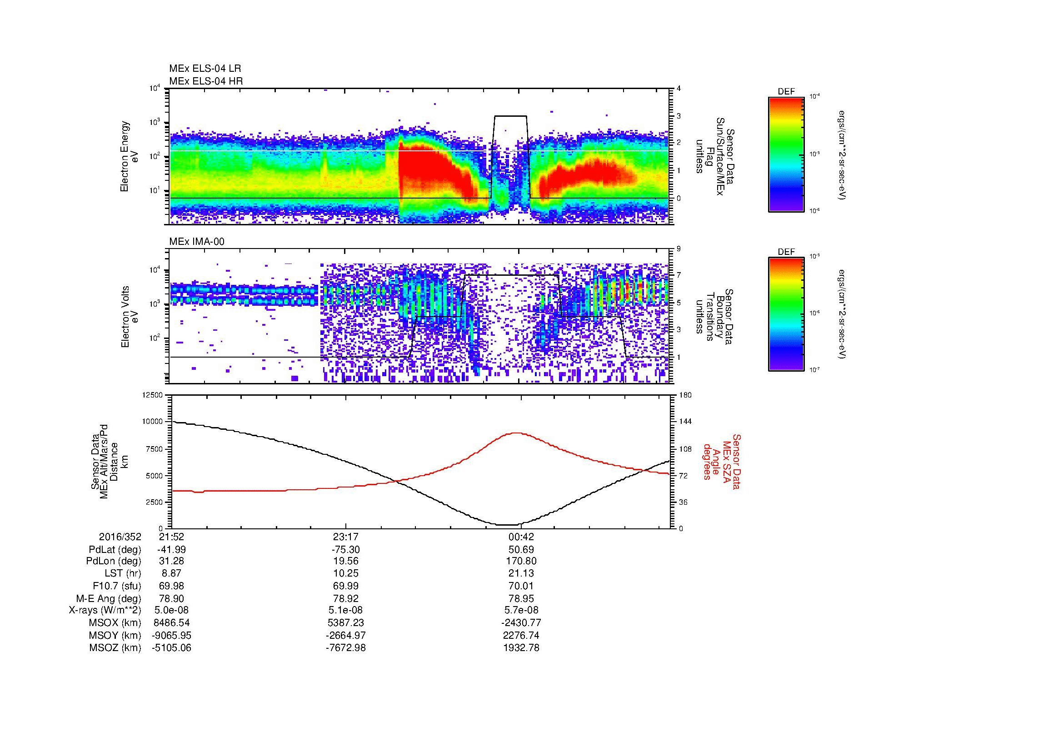Click the time tick label '00:42'
1063x751 pixels.
pyautogui.click(x=521, y=537)
